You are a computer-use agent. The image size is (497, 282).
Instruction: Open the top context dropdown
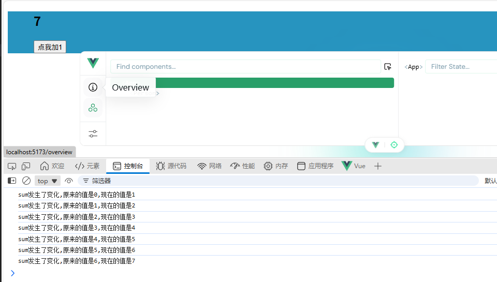point(47,181)
